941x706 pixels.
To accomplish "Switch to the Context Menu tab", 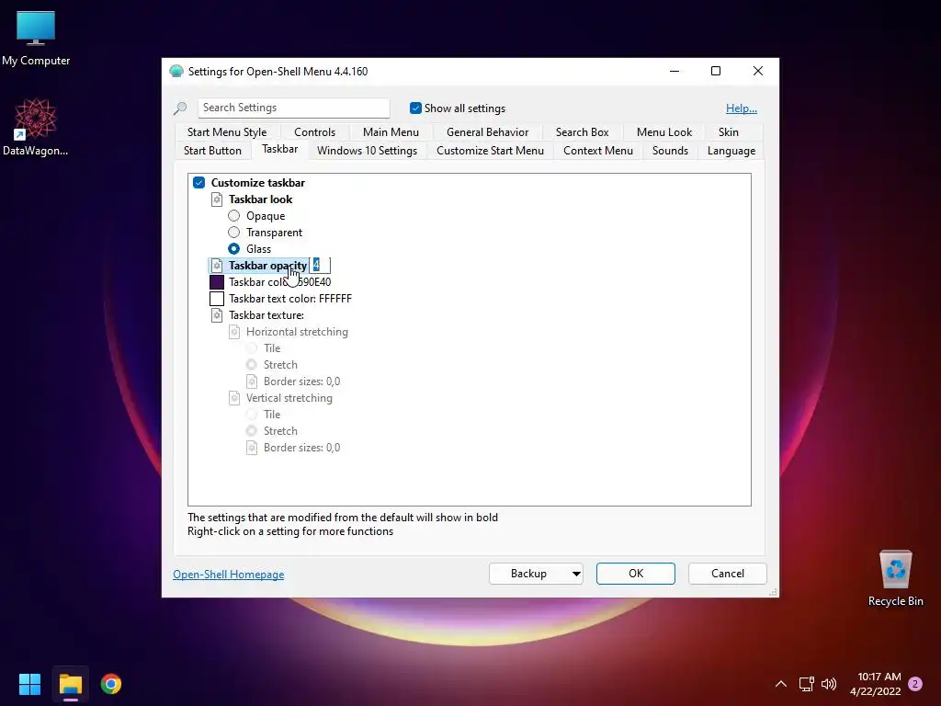I will click(597, 151).
